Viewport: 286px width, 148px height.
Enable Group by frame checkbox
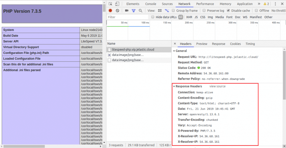coord(173,10)
